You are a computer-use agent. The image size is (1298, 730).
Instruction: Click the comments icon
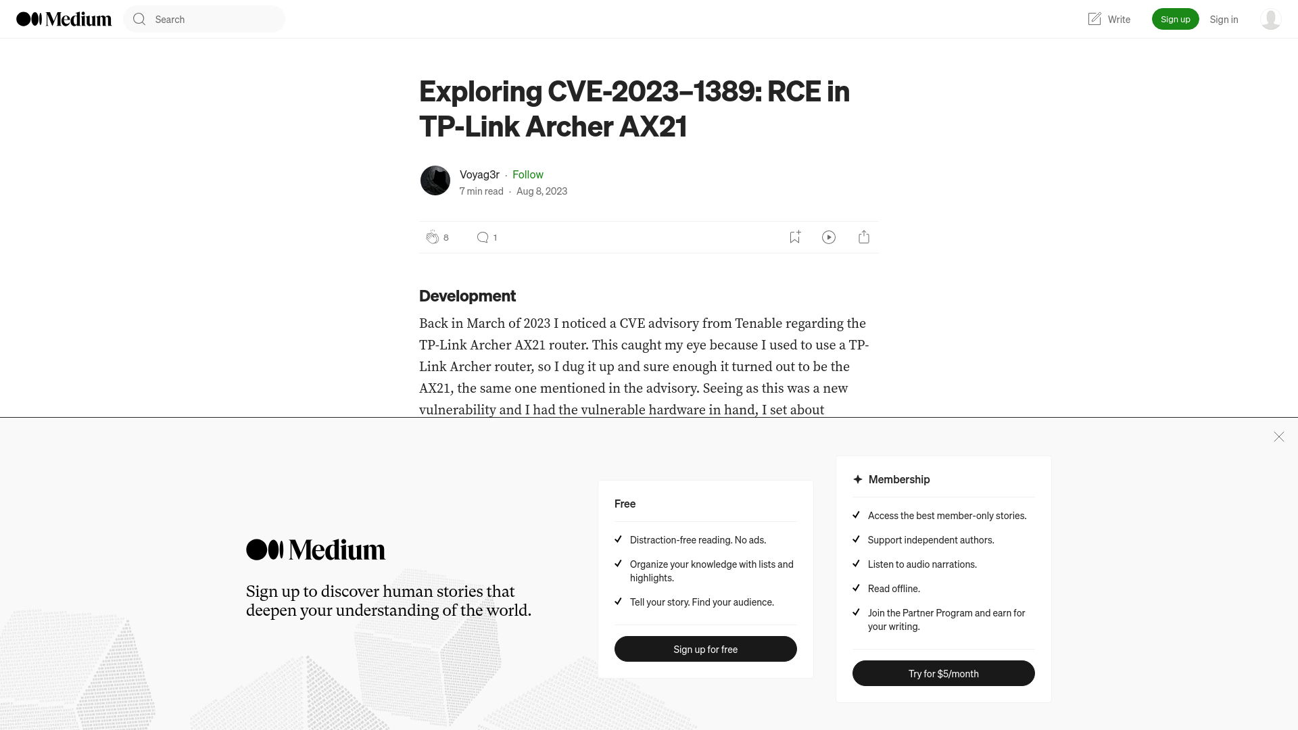(481, 236)
